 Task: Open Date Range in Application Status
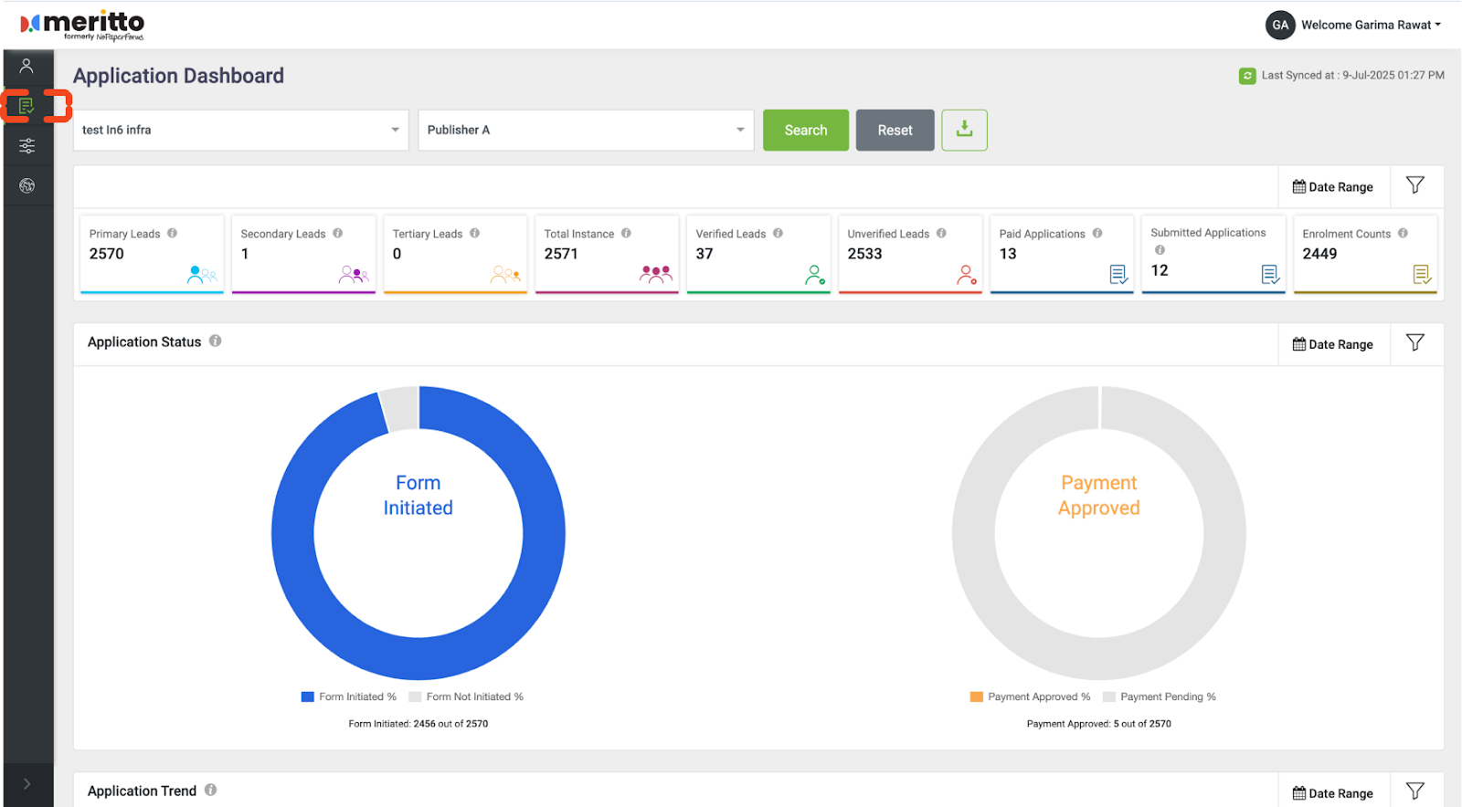click(x=1333, y=344)
